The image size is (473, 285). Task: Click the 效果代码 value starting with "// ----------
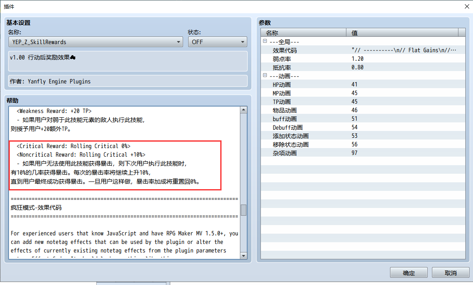pos(404,50)
